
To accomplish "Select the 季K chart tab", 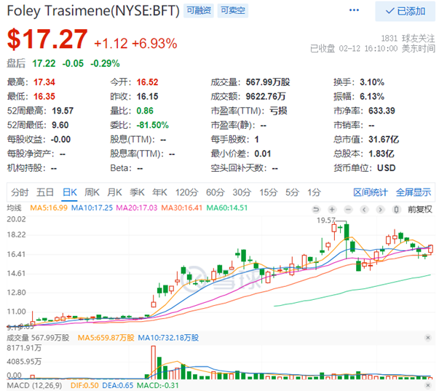I will point(137,192).
